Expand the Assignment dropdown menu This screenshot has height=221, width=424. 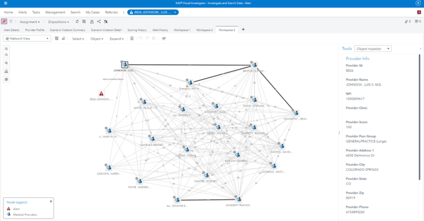click(29, 22)
